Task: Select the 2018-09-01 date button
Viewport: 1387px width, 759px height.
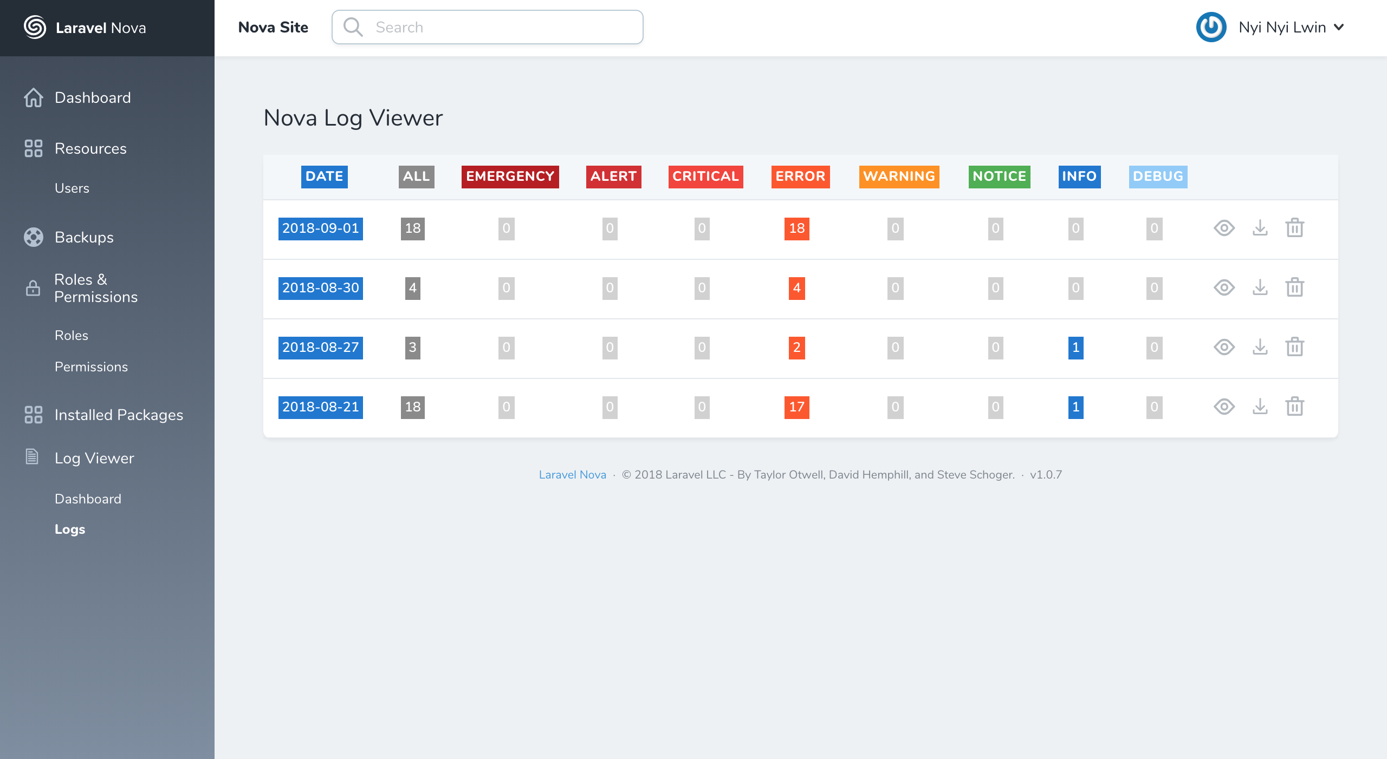Action: [320, 228]
